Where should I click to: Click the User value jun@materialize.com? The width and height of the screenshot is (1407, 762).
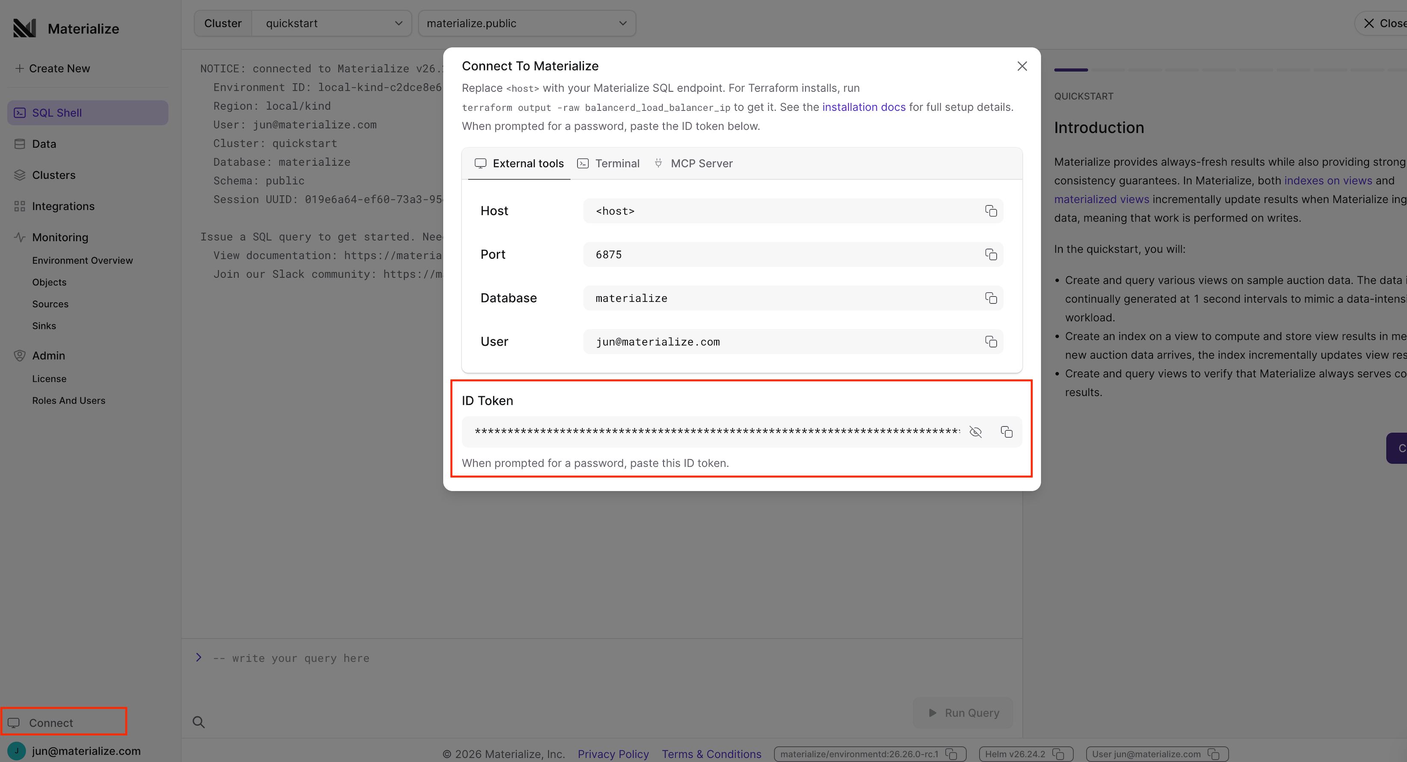658,342
